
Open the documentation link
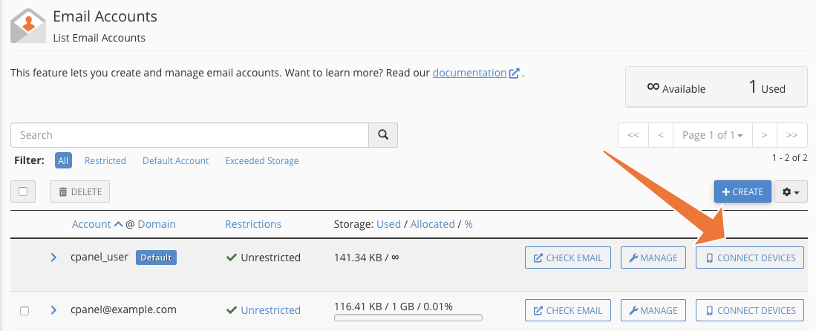[x=469, y=73]
